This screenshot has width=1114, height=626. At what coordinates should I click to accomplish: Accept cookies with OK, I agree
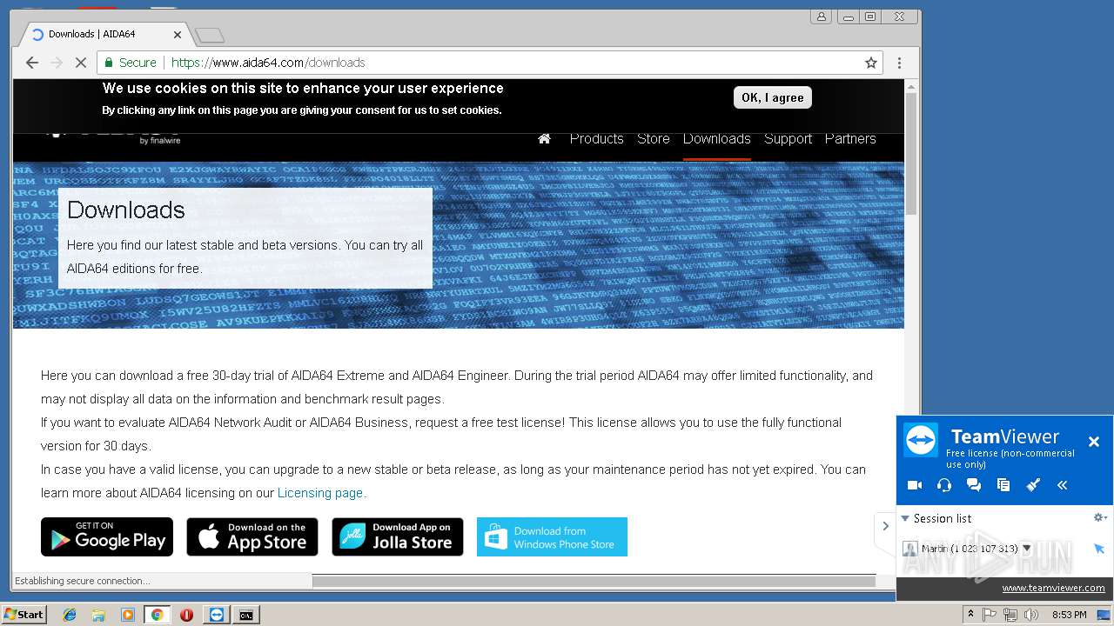click(x=772, y=97)
